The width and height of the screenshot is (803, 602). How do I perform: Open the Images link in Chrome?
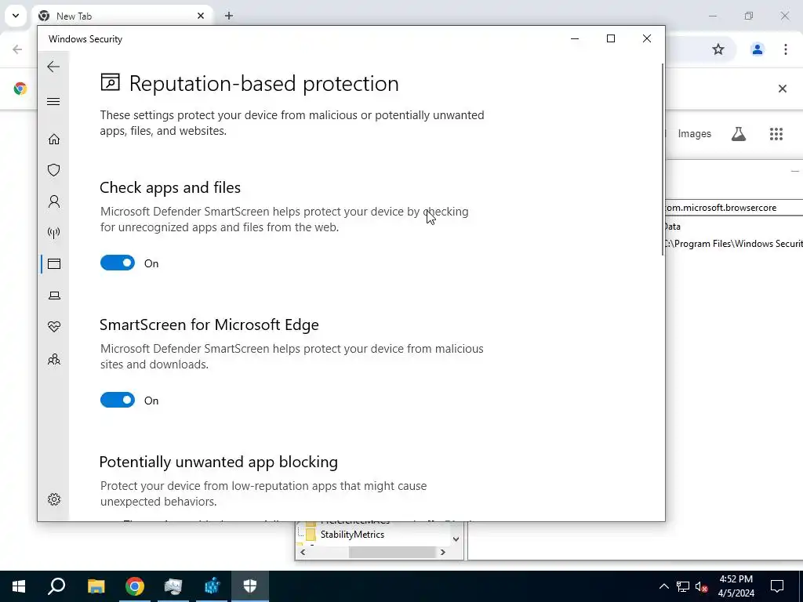point(694,133)
